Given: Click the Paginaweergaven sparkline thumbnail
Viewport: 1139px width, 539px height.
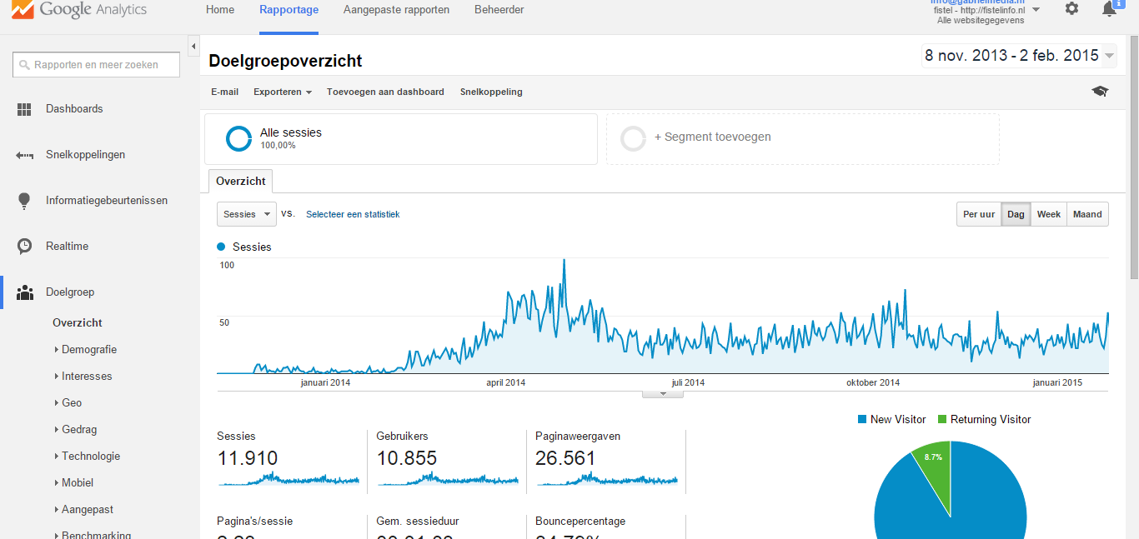Looking at the screenshot, I should point(607,479).
